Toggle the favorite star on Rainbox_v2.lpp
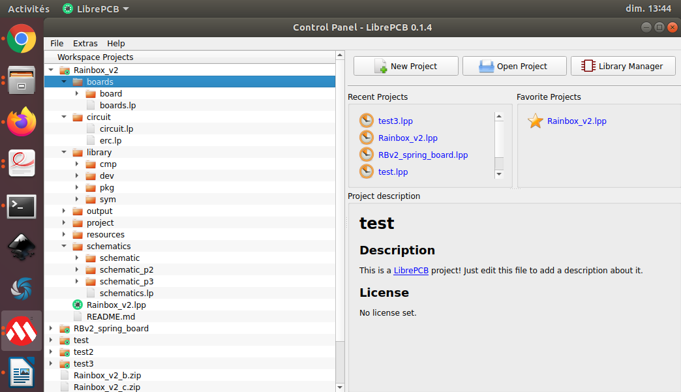The width and height of the screenshot is (681, 392). (x=535, y=121)
